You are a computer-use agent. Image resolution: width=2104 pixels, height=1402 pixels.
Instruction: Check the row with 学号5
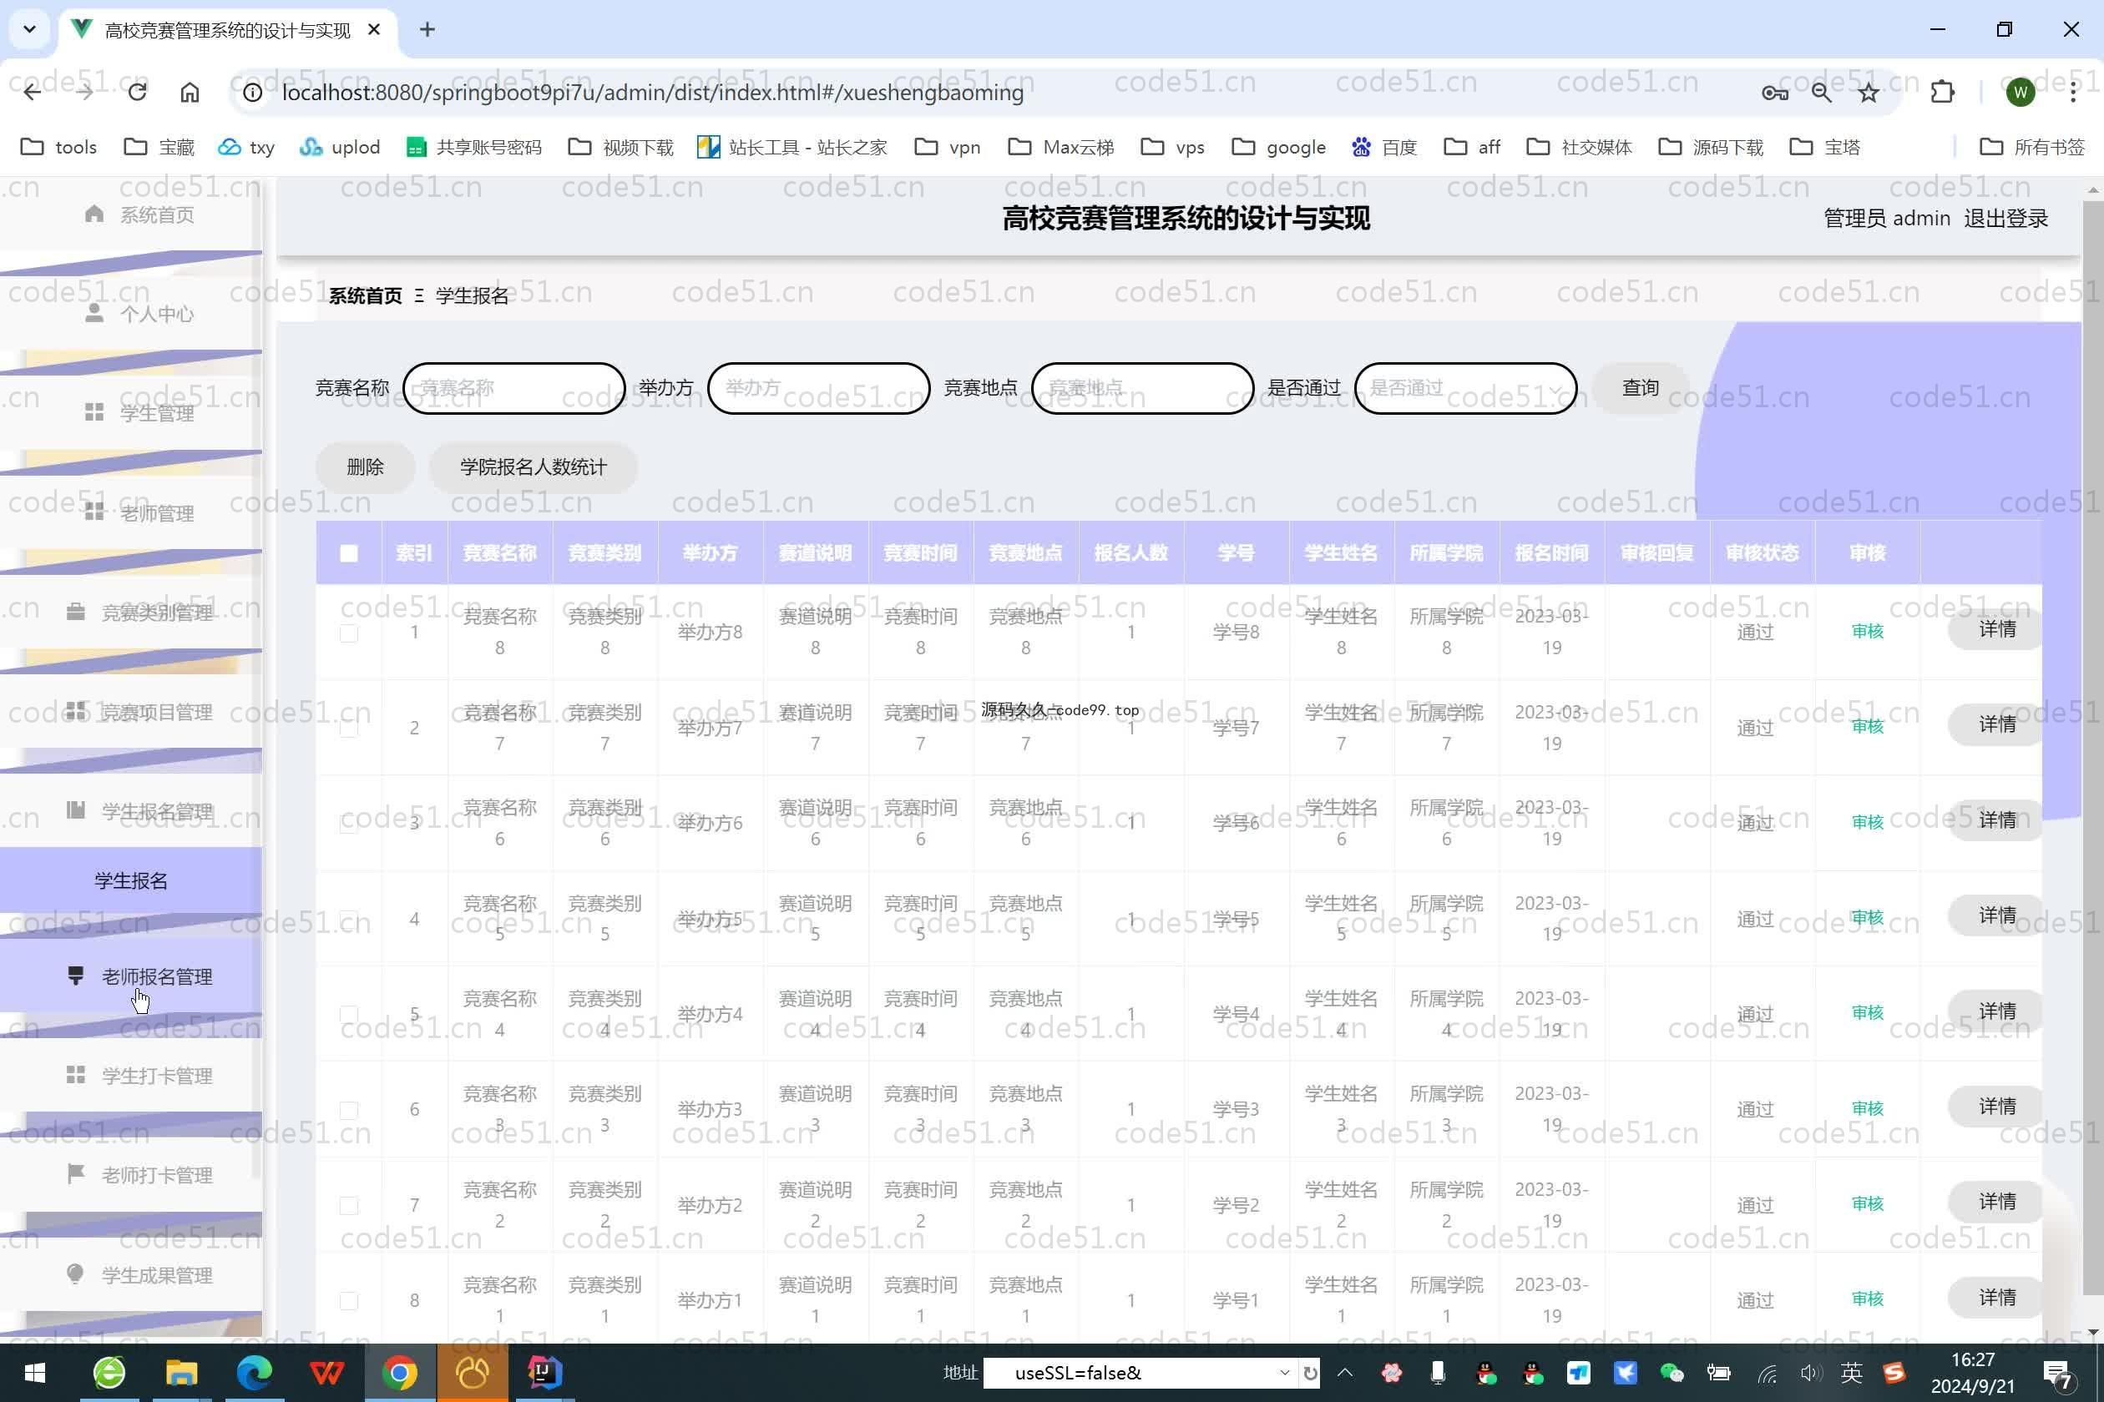349,919
